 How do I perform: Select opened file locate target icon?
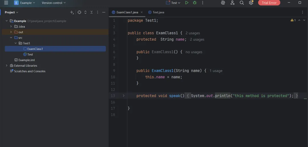79,12
